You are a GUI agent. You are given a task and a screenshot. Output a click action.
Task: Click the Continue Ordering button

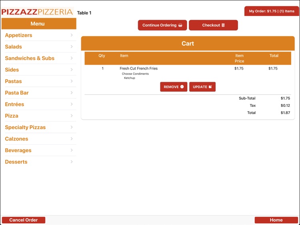coord(162,25)
